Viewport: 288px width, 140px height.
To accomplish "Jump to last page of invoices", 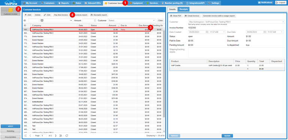I will pos(60,136).
